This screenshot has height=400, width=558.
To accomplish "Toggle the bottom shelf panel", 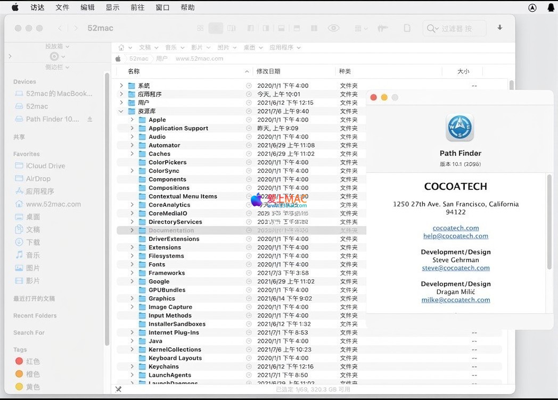I will pos(281,28).
